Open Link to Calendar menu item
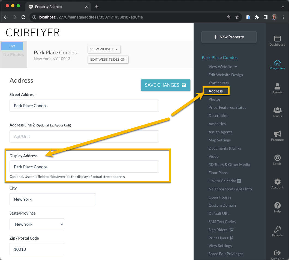 click(224, 181)
